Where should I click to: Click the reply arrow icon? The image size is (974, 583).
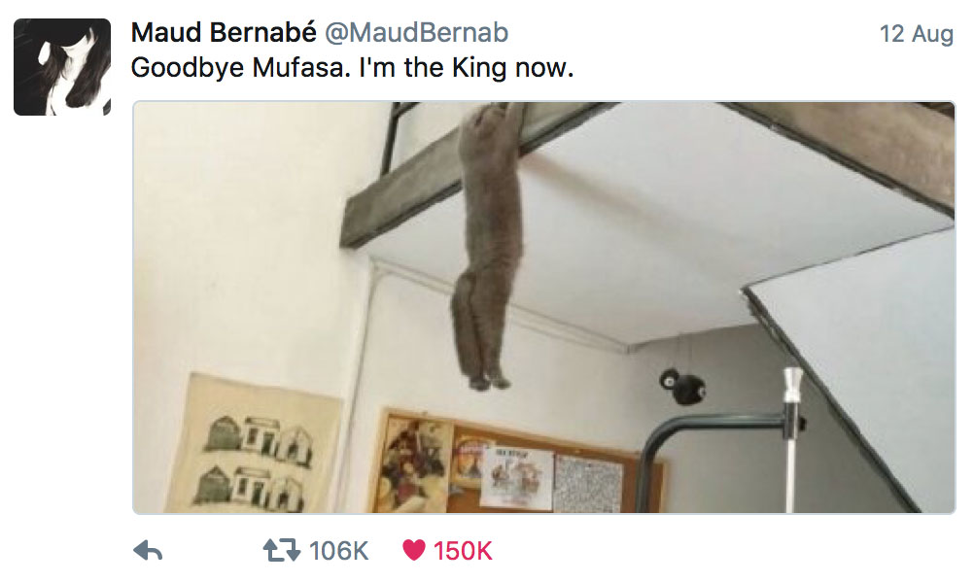[148, 551]
